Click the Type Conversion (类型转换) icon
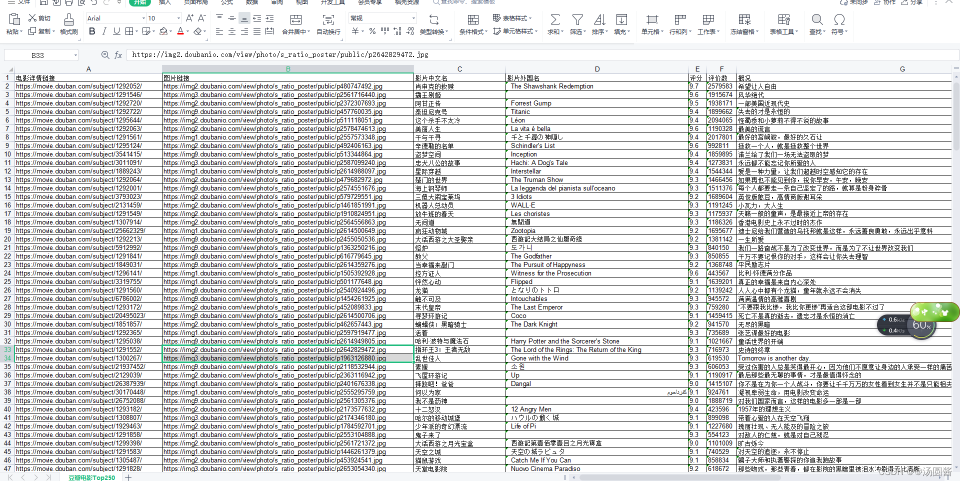The image size is (960, 481). pyautogui.click(x=434, y=19)
